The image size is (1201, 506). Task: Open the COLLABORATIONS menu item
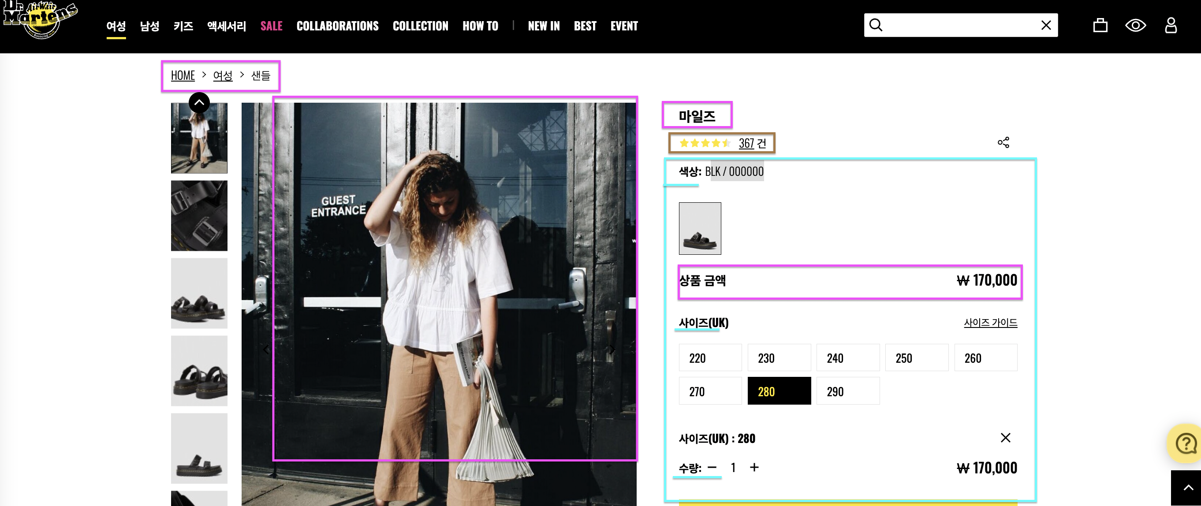pyautogui.click(x=337, y=26)
